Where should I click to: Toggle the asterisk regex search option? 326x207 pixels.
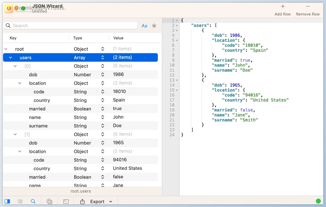point(154,26)
